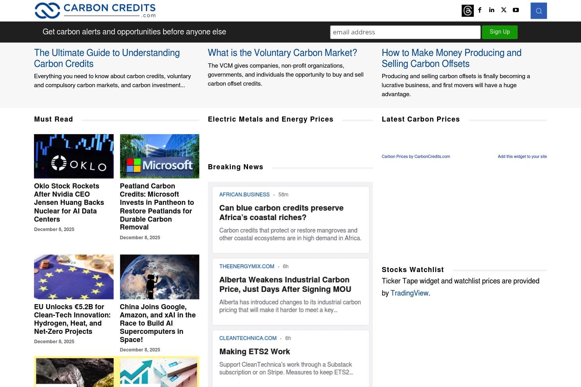
Task: Click the Must Read section heading
Action: coord(54,119)
